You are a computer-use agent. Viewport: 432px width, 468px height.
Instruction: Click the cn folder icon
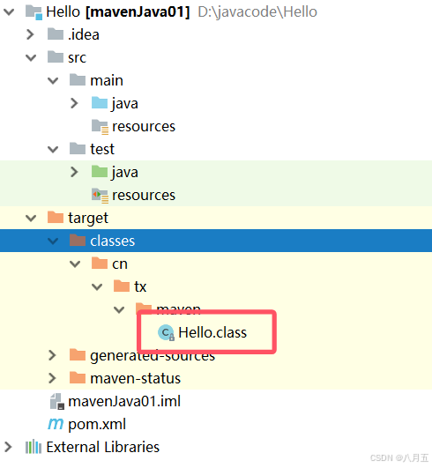click(100, 263)
